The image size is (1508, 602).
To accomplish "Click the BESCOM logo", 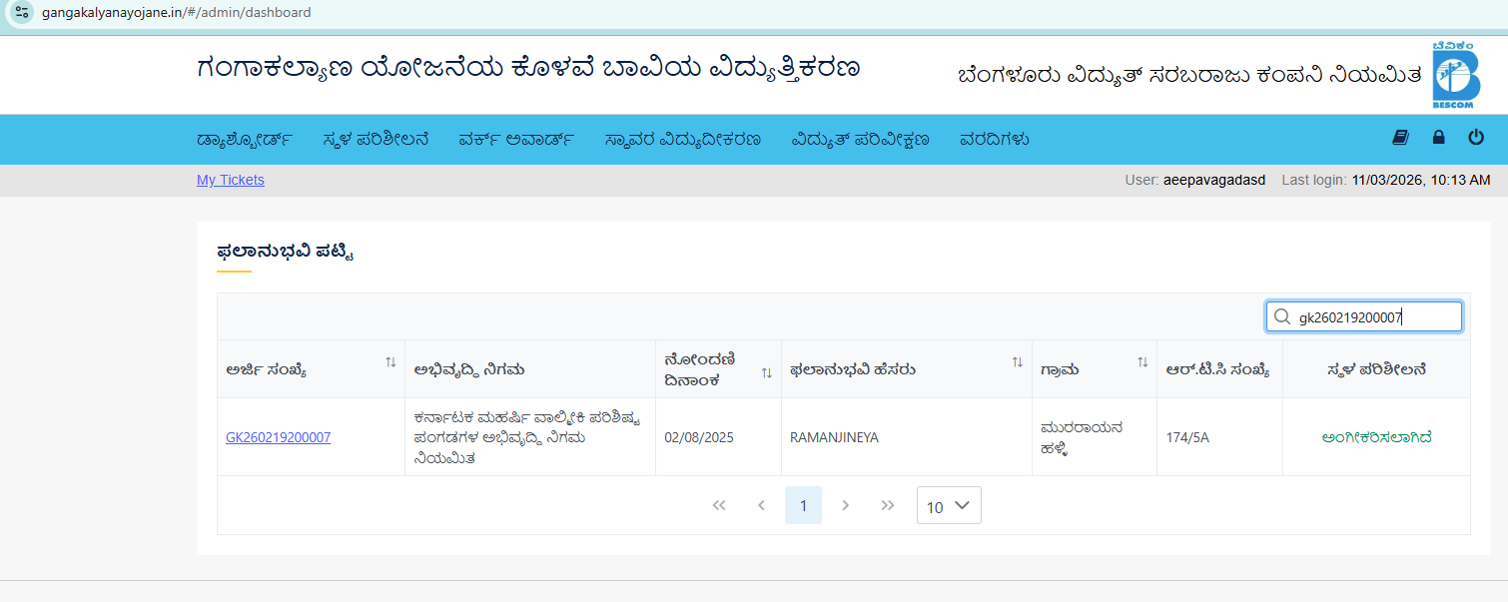I will pos(1455,76).
